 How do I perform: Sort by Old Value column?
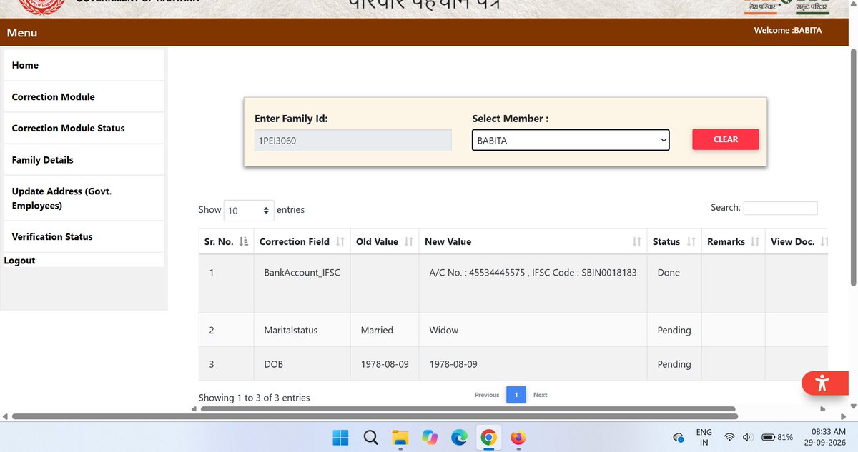pyautogui.click(x=385, y=241)
